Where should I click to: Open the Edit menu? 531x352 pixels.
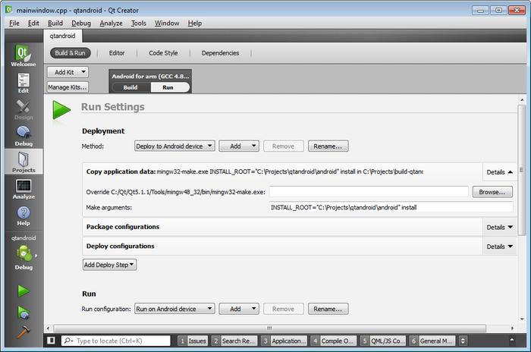(x=33, y=23)
